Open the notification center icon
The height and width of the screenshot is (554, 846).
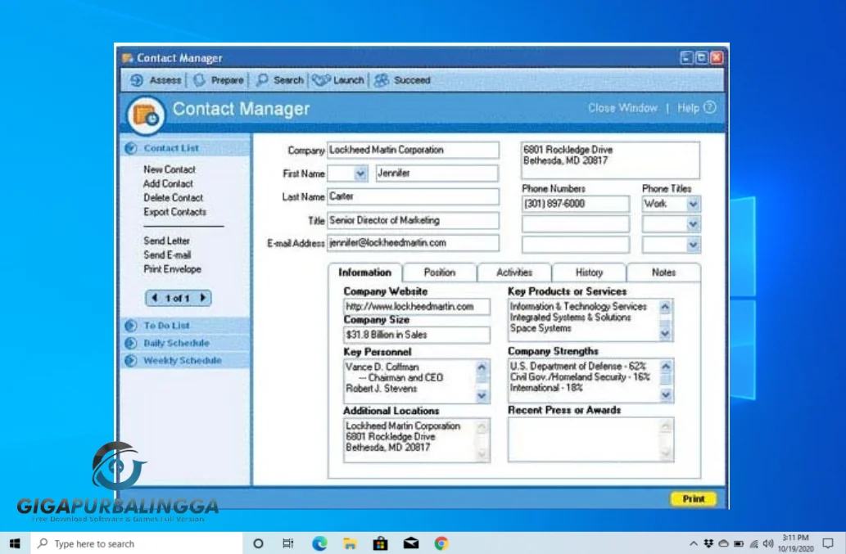[x=828, y=543]
